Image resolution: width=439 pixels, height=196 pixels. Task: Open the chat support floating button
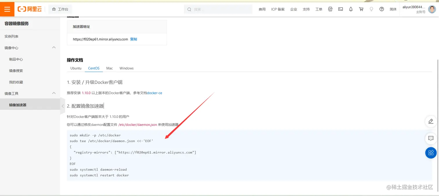coord(431,138)
